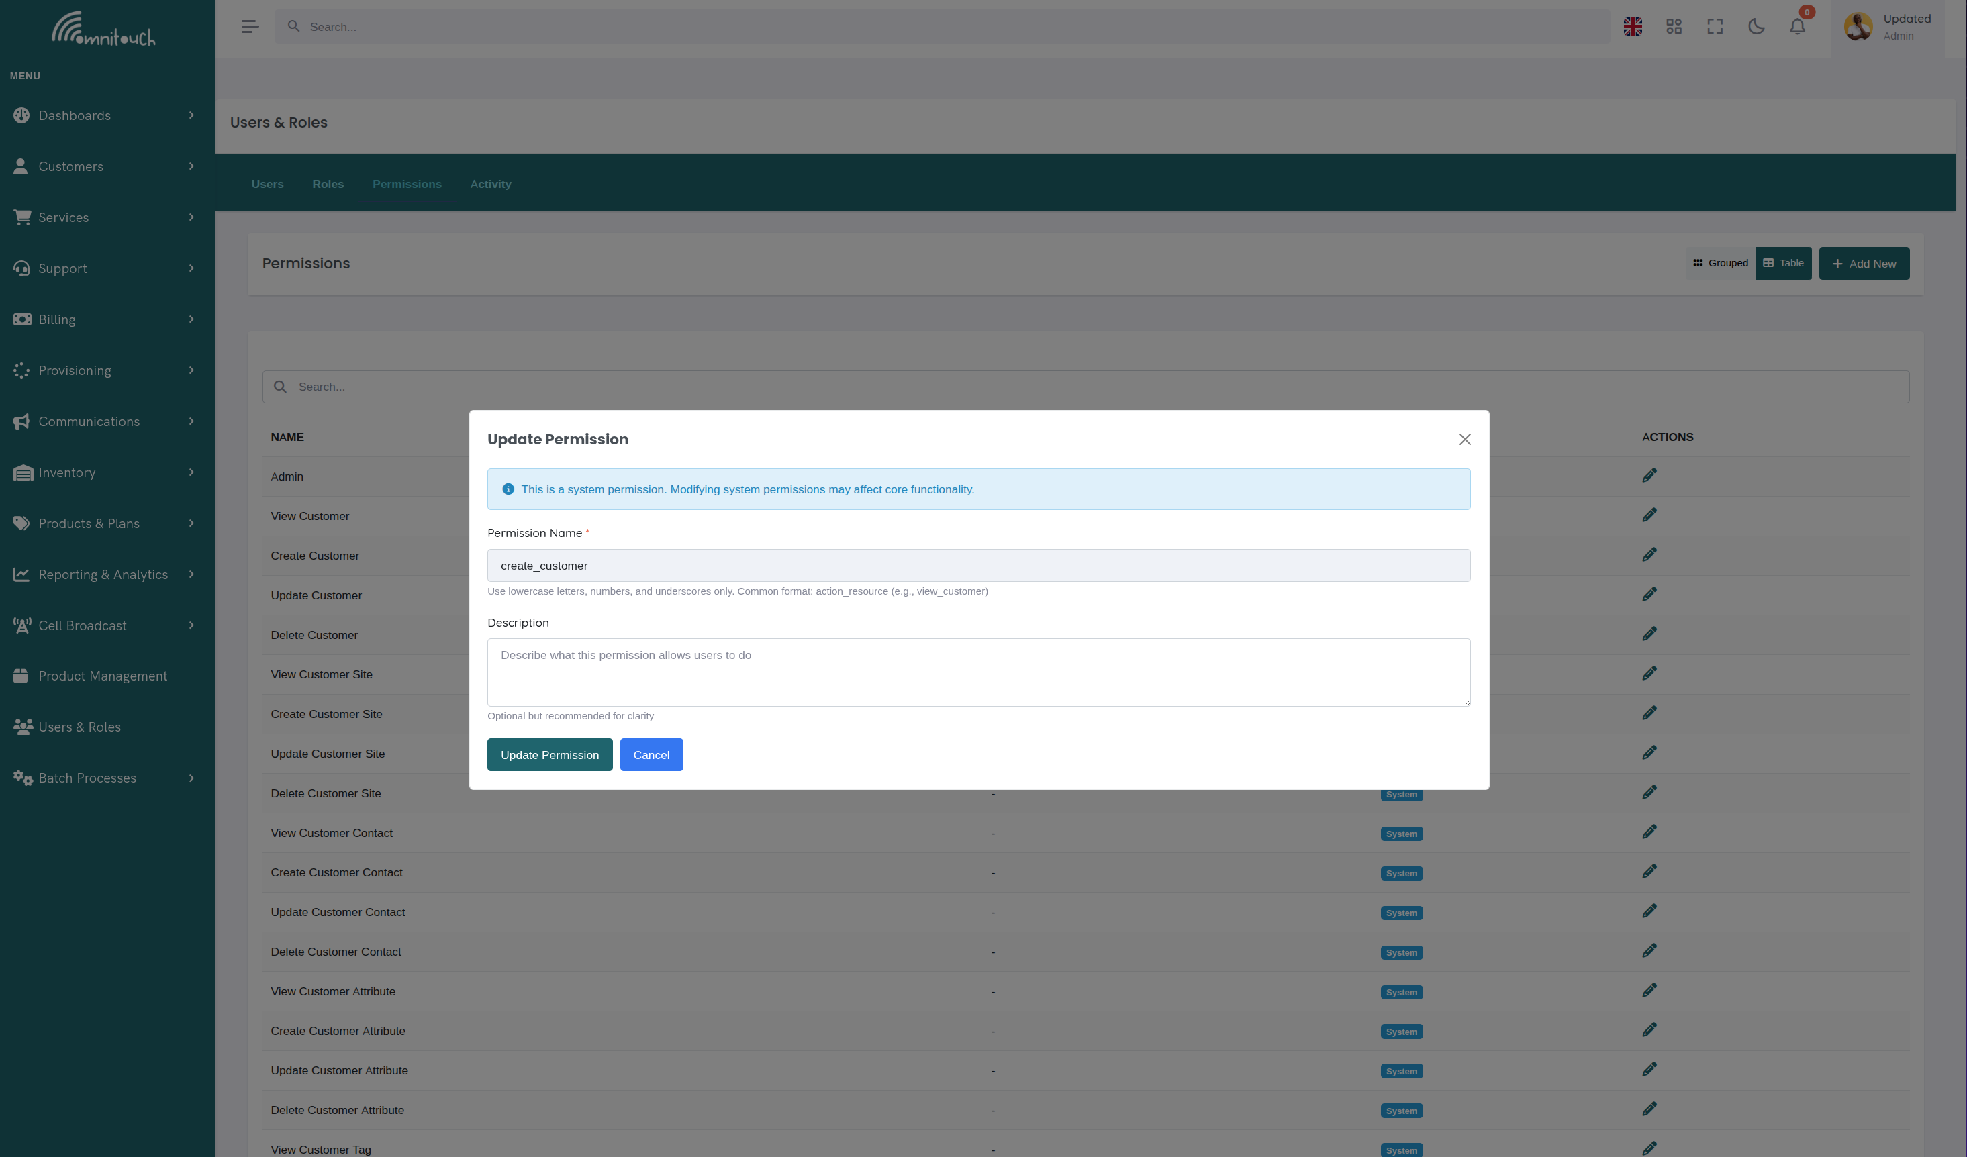The width and height of the screenshot is (1967, 1157).
Task: Open the hamburger navigation menu
Action: 250,26
